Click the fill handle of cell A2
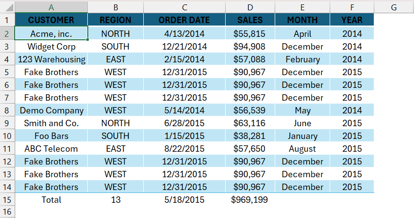This screenshot has width=414, height=218. click(x=87, y=40)
